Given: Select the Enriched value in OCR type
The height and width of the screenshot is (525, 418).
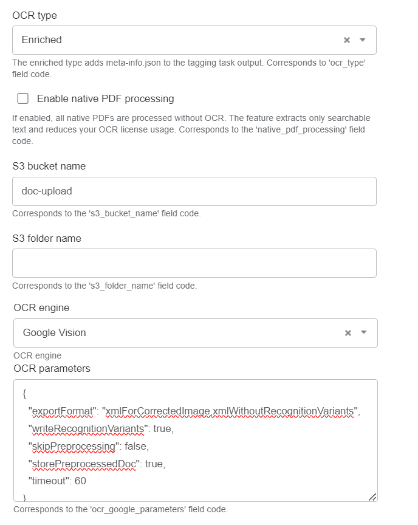Looking at the screenshot, I should coord(42,40).
